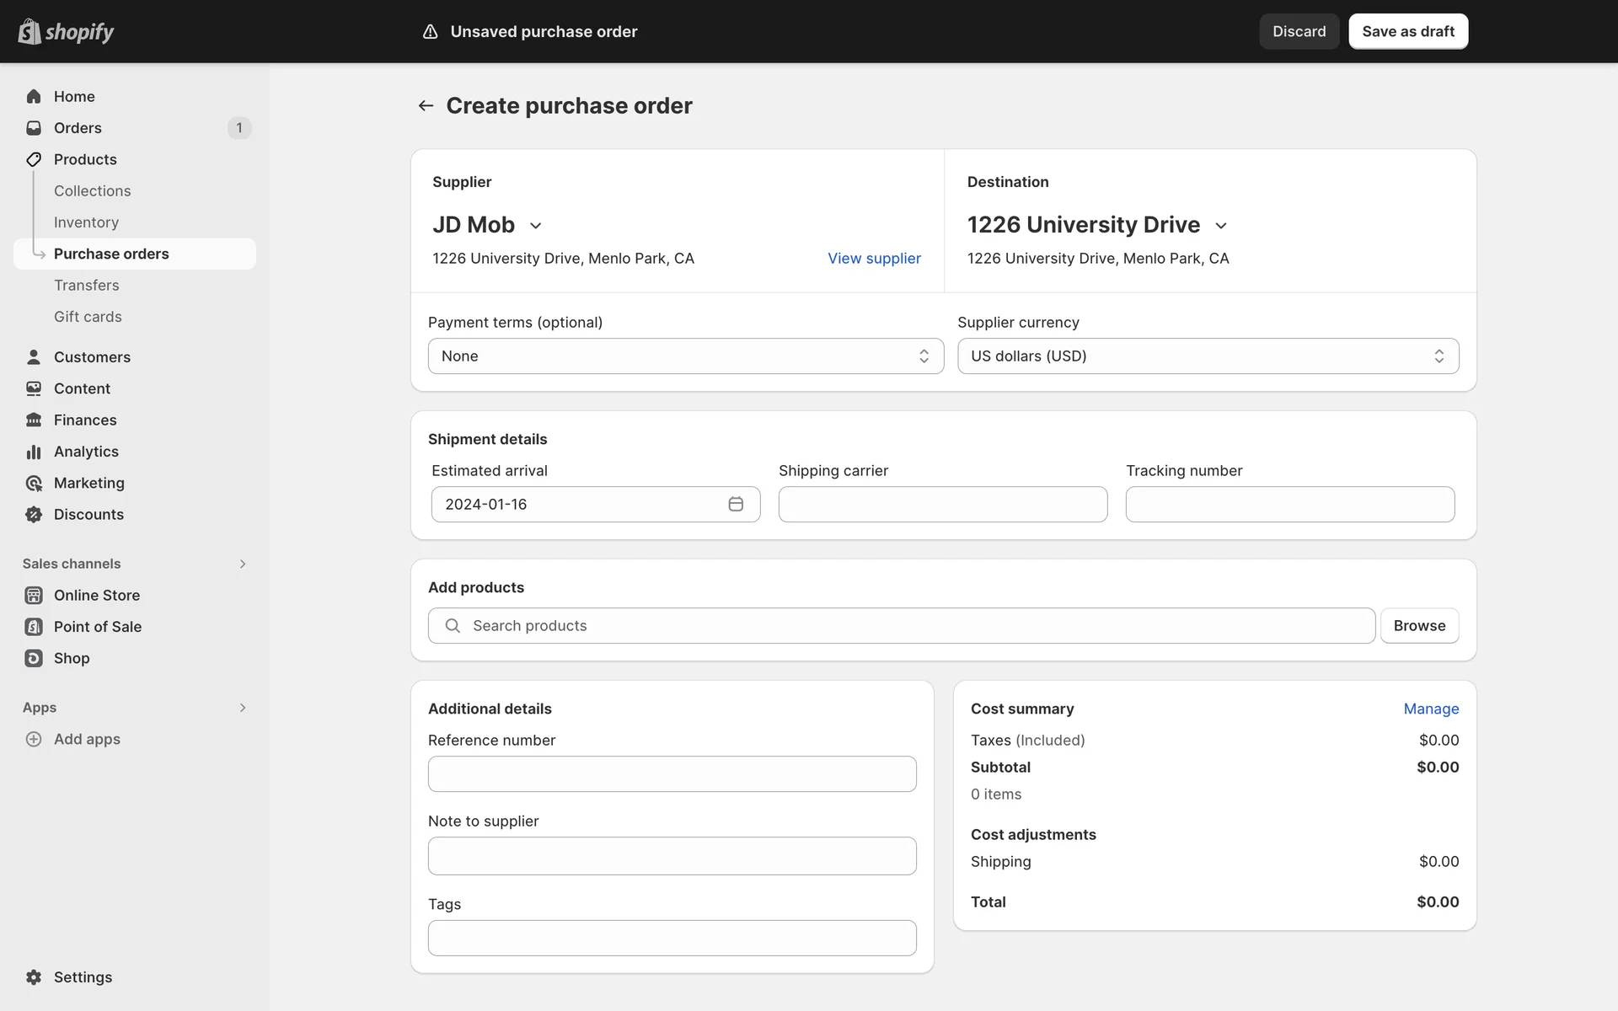
Task: Click the Point of Sale icon
Action: (x=34, y=627)
